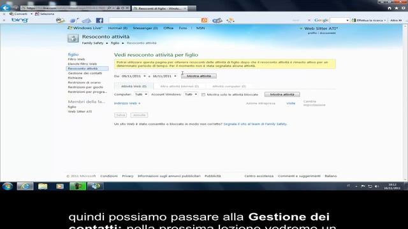Click the page vertical scrollbar
408x229 pixels.
(x=405, y=102)
